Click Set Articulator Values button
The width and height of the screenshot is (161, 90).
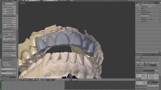click(9, 18)
